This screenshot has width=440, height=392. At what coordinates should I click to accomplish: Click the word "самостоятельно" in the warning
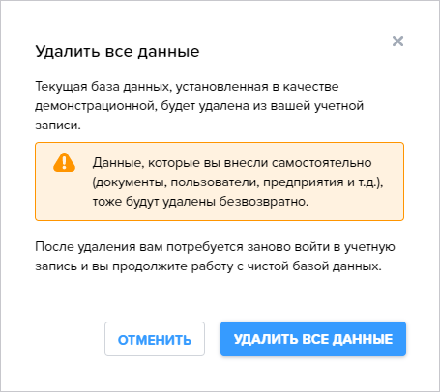point(322,163)
